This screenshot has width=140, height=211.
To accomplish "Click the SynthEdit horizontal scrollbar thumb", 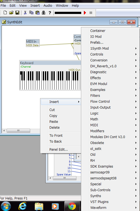I will tap(18, 131).
